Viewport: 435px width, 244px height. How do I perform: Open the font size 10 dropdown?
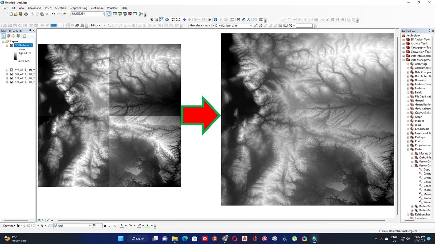click(x=101, y=226)
